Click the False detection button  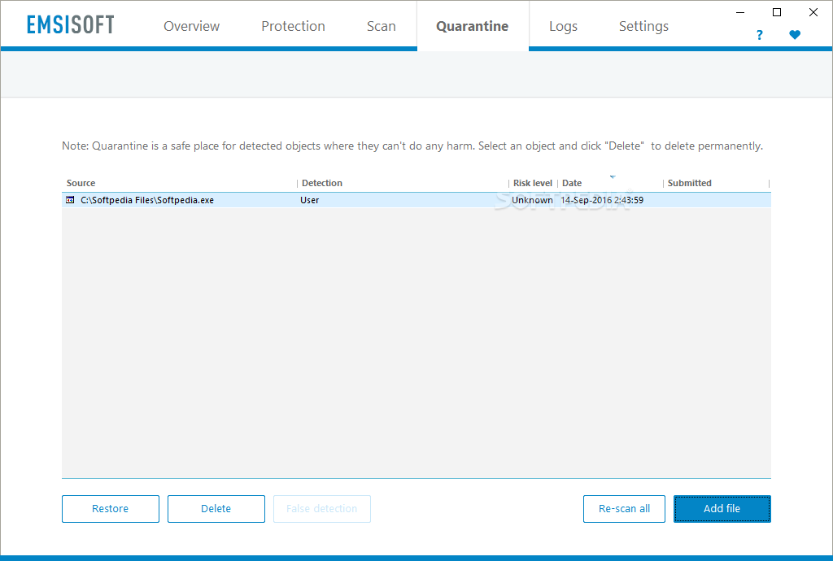click(x=322, y=509)
